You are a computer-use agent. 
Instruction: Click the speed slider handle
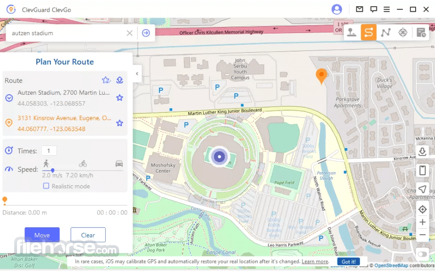52,171
